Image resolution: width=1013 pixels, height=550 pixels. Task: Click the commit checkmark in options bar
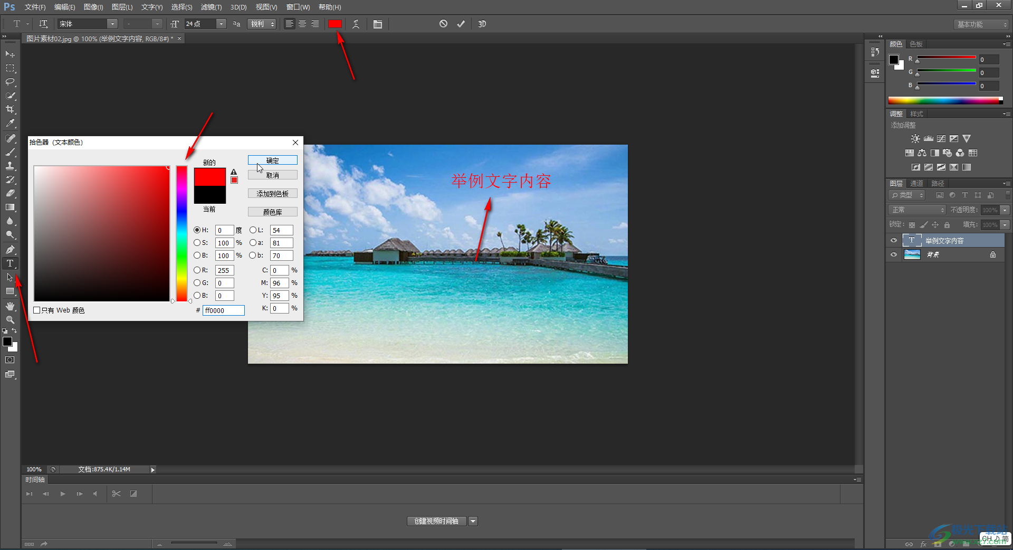(x=461, y=24)
